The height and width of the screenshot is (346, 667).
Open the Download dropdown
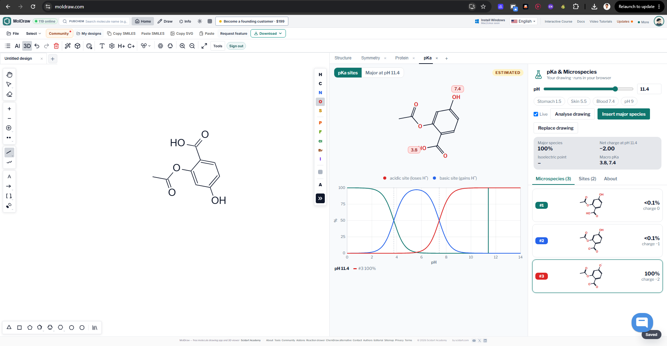tap(268, 33)
